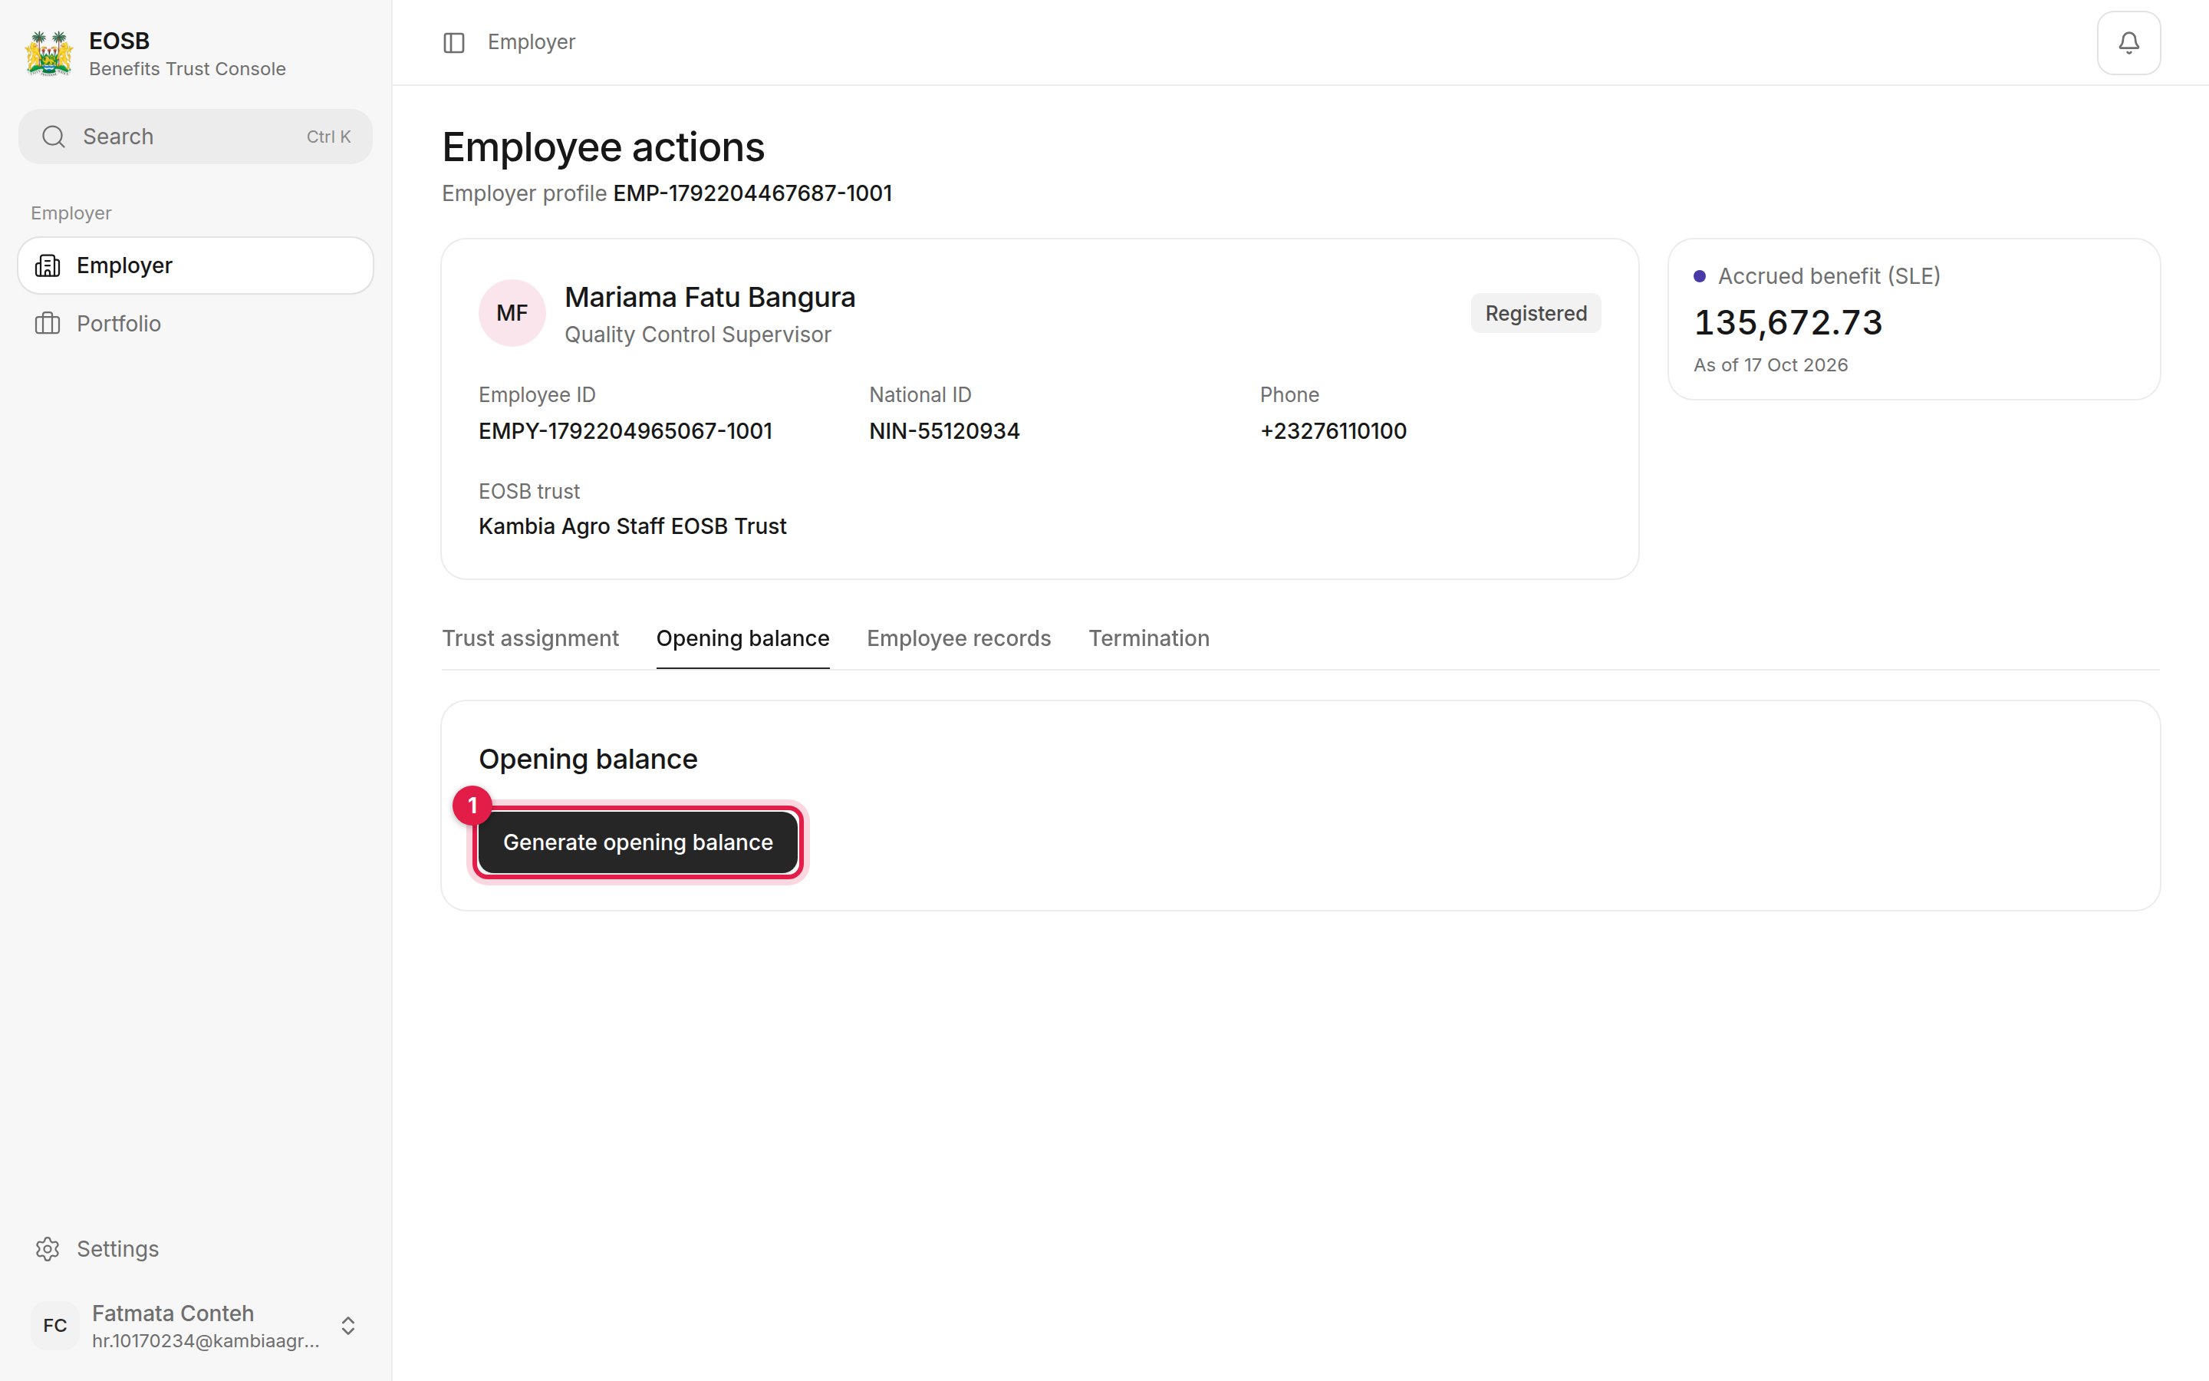Click the search magnifier icon
The image size is (2209, 1381).
point(54,137)
